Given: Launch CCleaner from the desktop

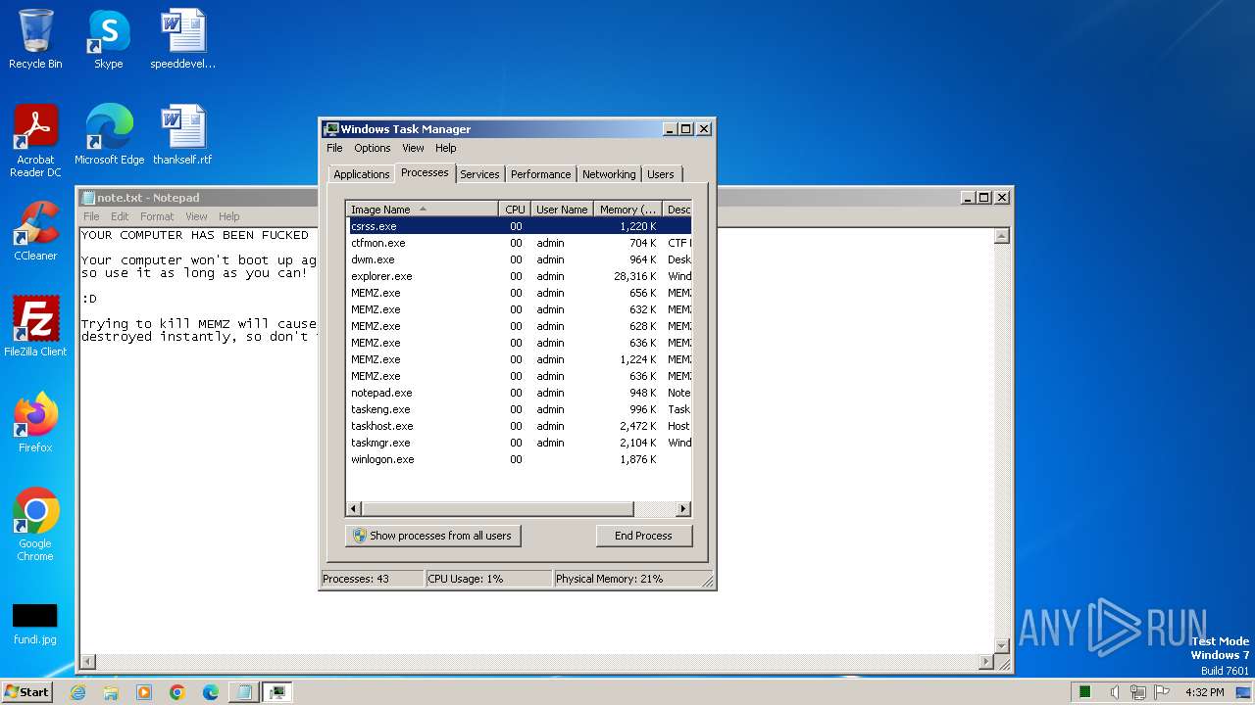Looking at the screenshot, I should pyautogui.click(x=35, y=231).
